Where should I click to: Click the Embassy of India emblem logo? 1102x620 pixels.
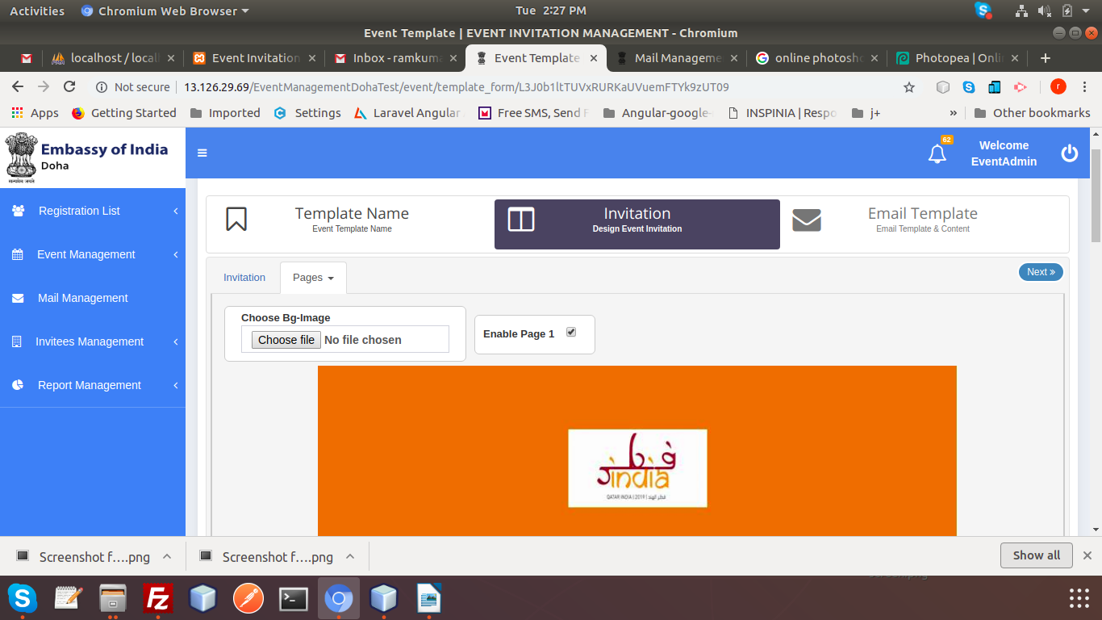(22, 157)
